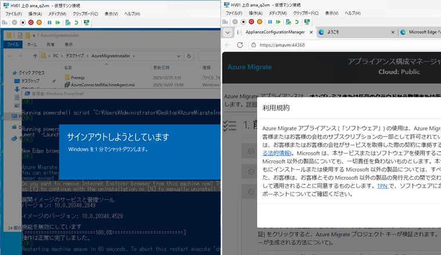This screenshot has width=441, height=255.
Task: Close the ようこそ tab
Action: tap(393, 32)
